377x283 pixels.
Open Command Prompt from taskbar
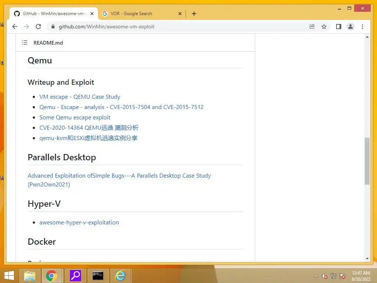click(98, 276)
